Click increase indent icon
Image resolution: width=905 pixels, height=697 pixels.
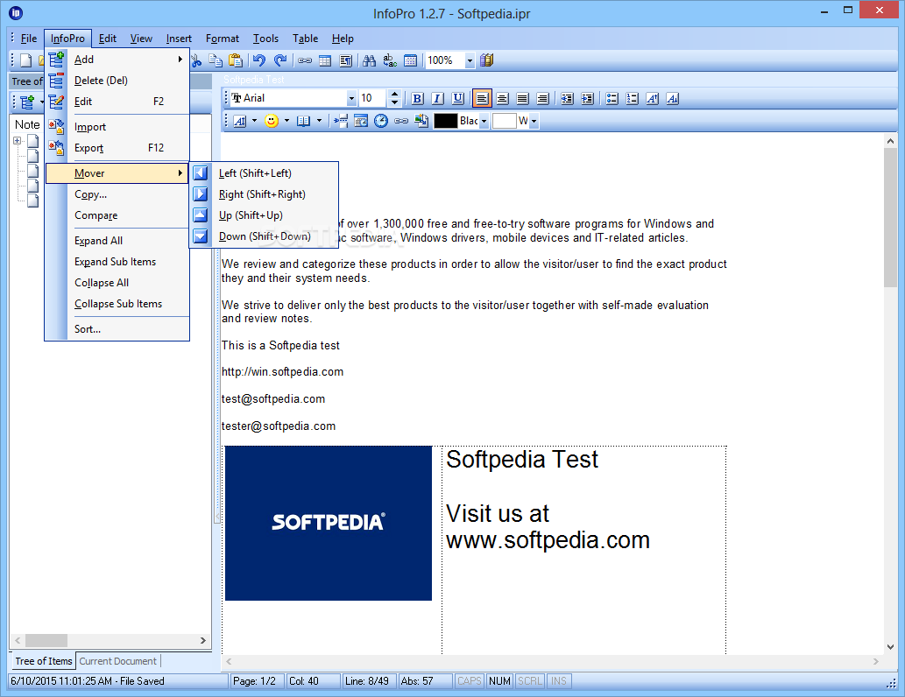588,99
